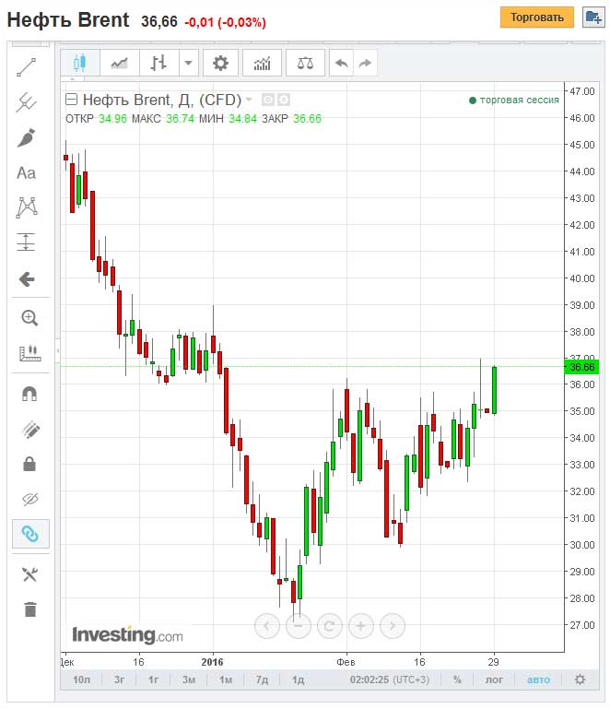Click the Нефть Brent page title
The image size is (610, 709).
click(x=68, y=20)
